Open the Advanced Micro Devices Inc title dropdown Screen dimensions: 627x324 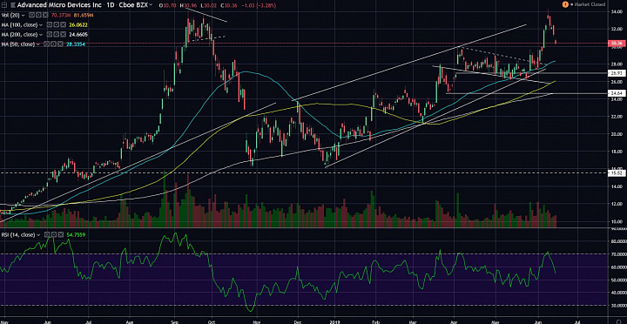(x=151, y=5)
